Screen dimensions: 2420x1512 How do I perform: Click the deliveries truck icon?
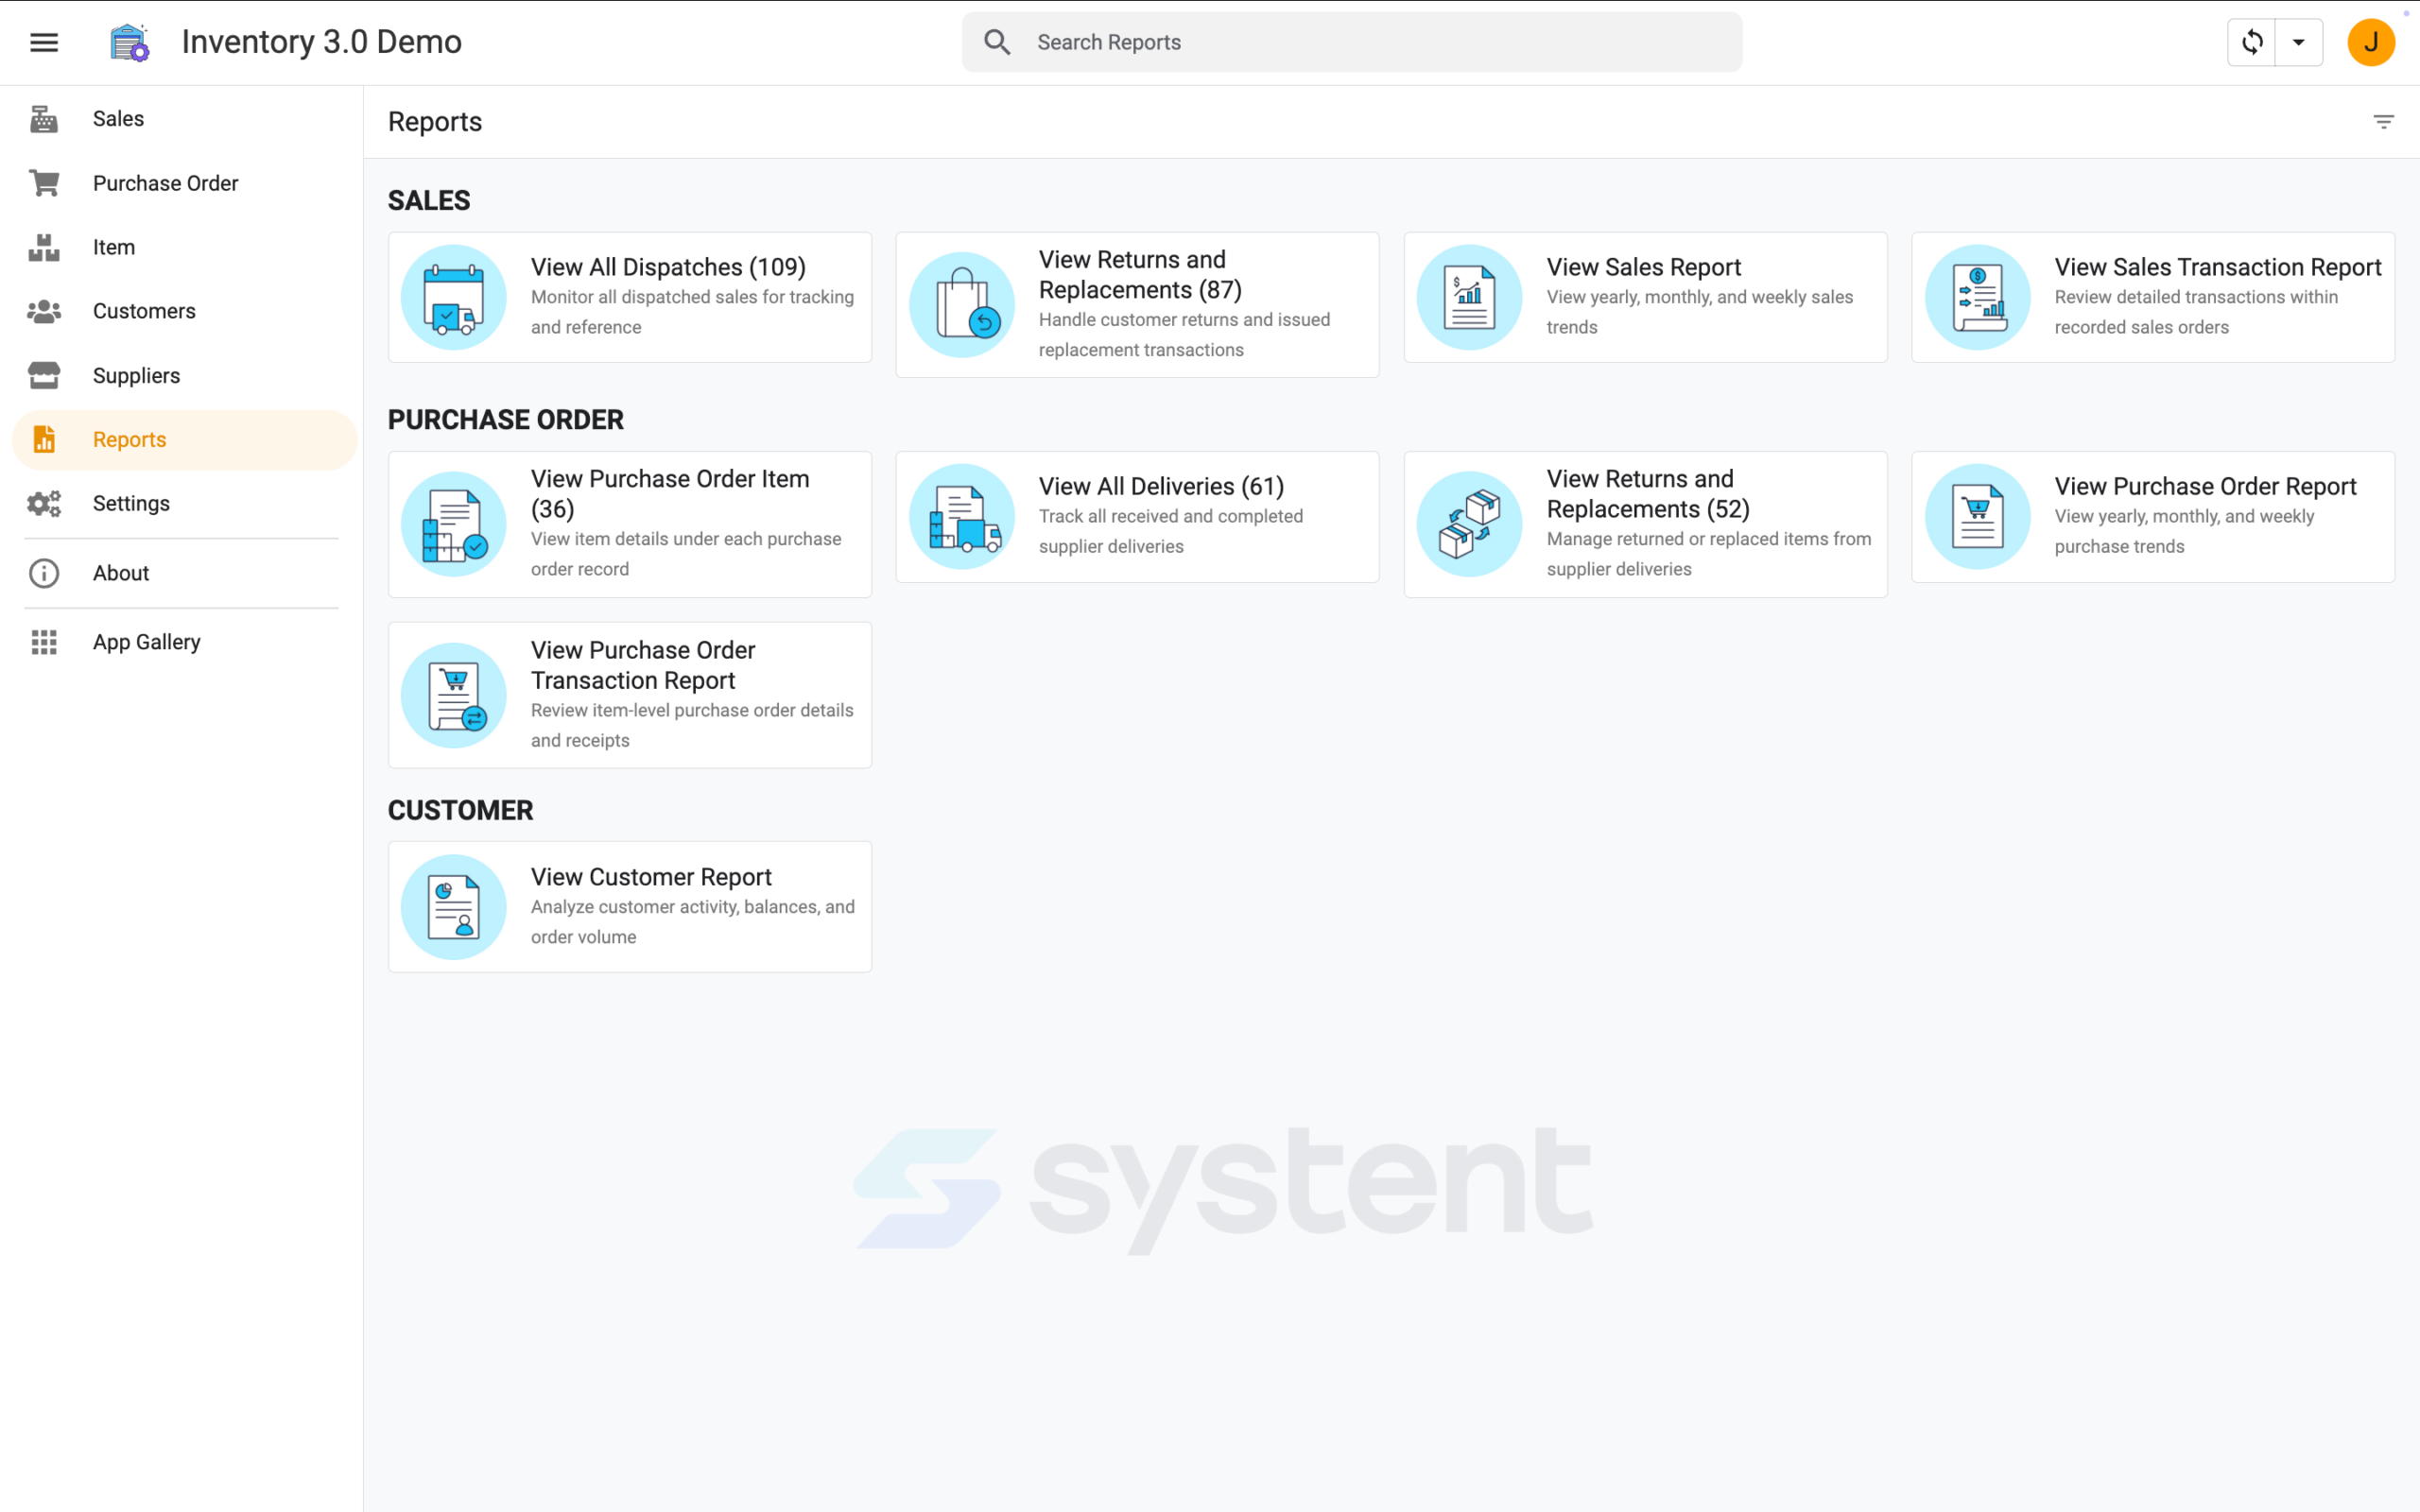[x=962, y=516]
